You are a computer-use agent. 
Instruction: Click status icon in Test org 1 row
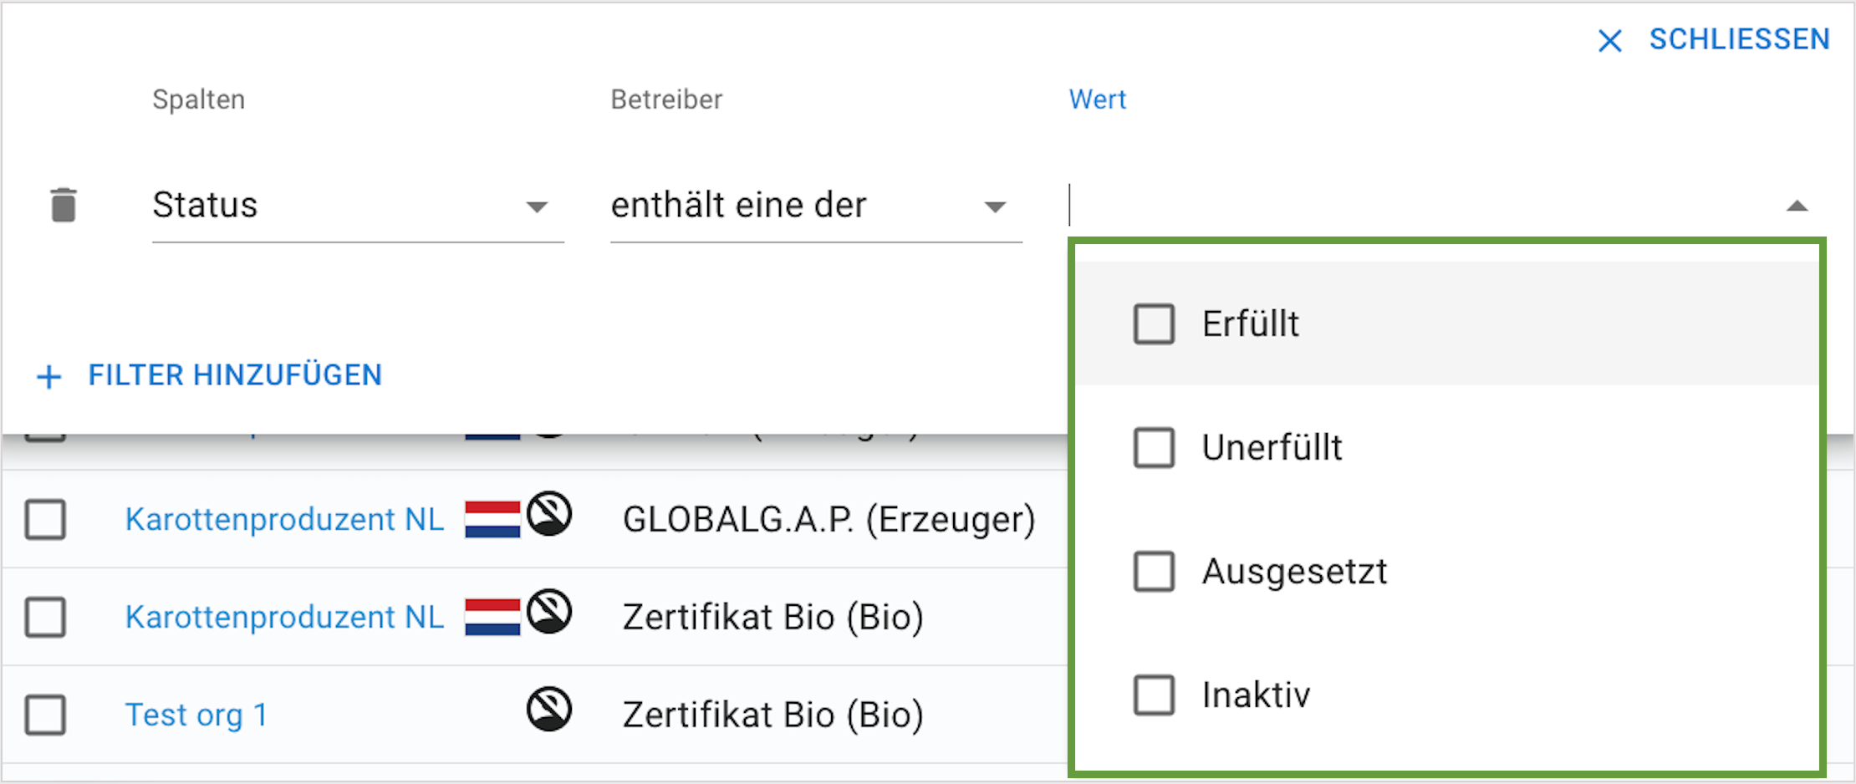tap(549, 709)
